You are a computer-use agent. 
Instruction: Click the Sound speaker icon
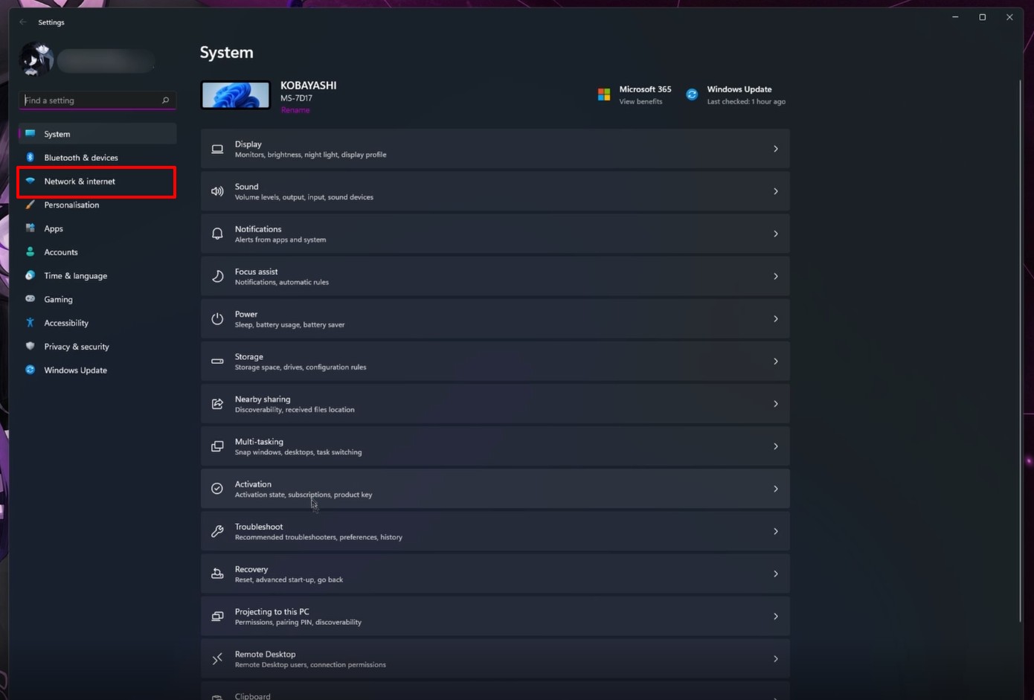(217, 191)
